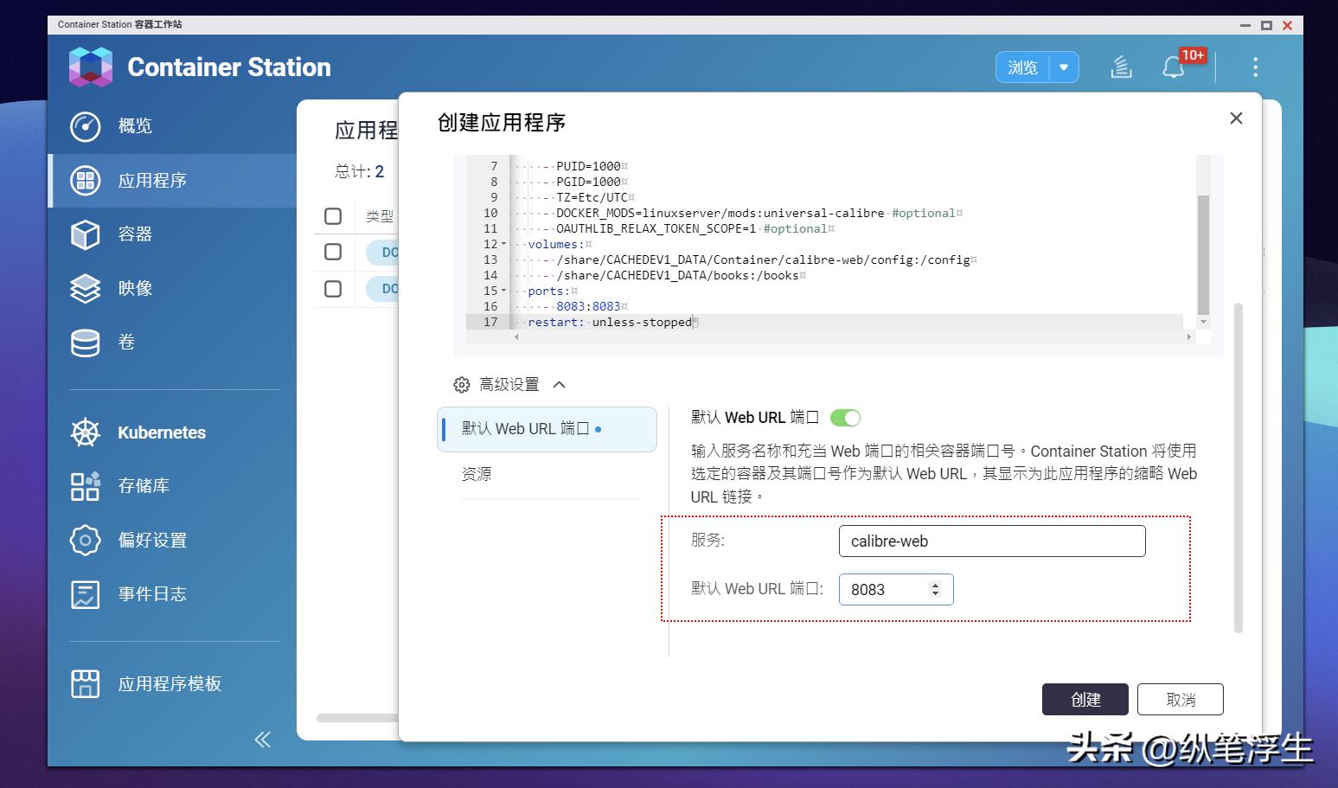Image resolution: width=1338 pixels, height=788 pixels.
Task: Click the editor scroll-down arrow
Action: [x=1203, y=322]
